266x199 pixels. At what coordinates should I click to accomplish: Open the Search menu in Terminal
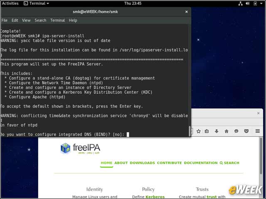[40, 20]
